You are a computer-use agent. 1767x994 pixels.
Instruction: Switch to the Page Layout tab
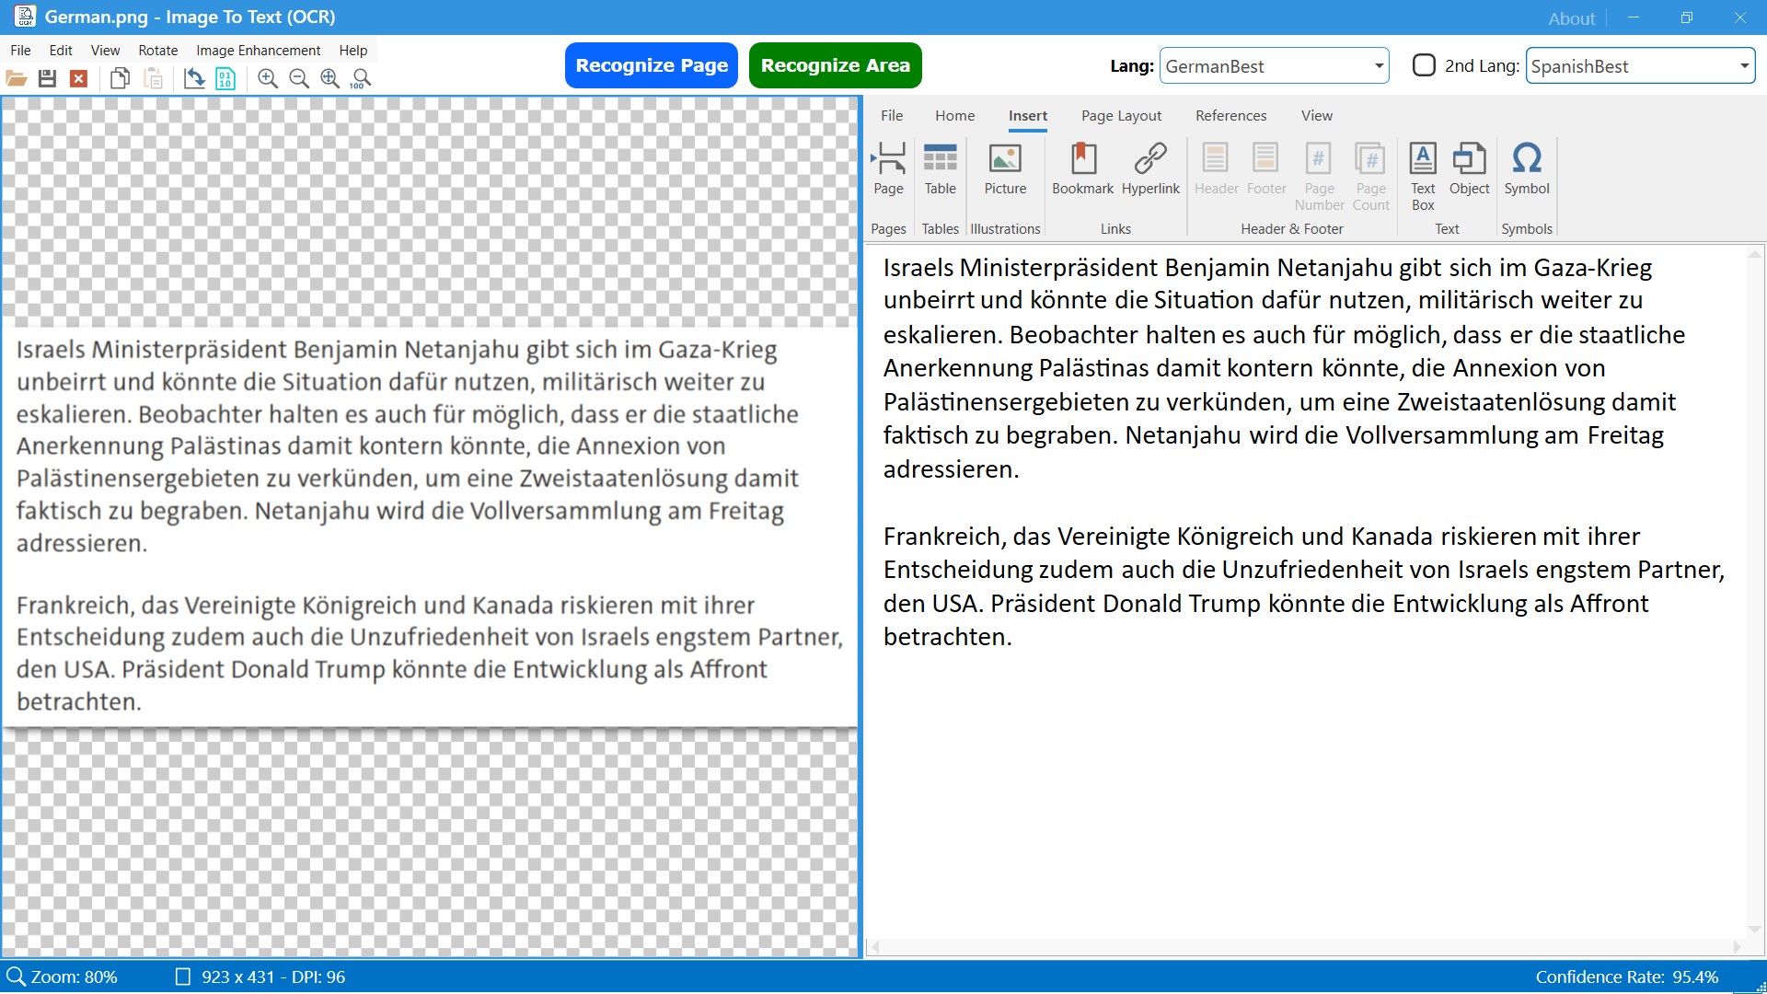coord(1121,115)
